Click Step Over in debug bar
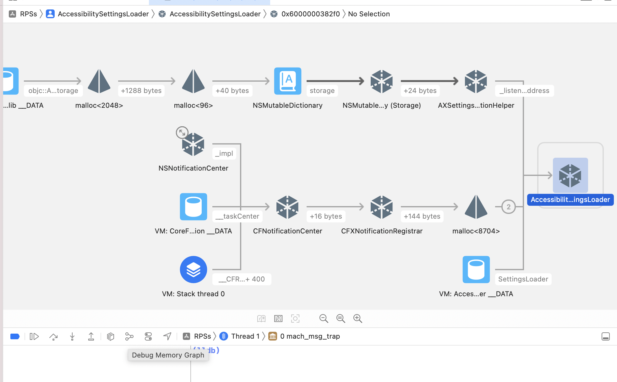The width and height of the screenshot is (617, 382). click(x=53, y=336)
